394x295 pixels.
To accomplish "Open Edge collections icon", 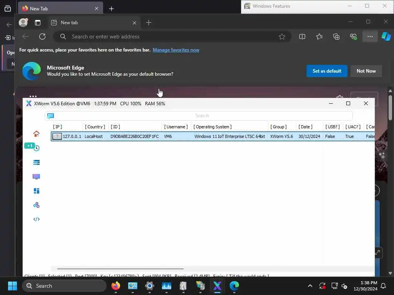I will (x=336, y=36).
